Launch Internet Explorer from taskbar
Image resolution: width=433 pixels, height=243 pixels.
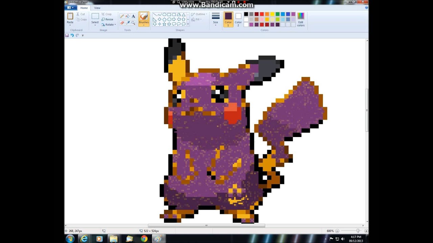(x=84, y=239)
